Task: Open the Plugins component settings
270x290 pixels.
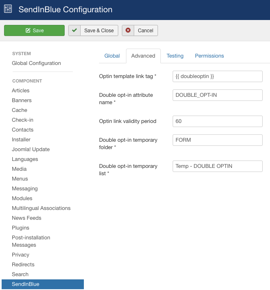Action: coord(20,228)
